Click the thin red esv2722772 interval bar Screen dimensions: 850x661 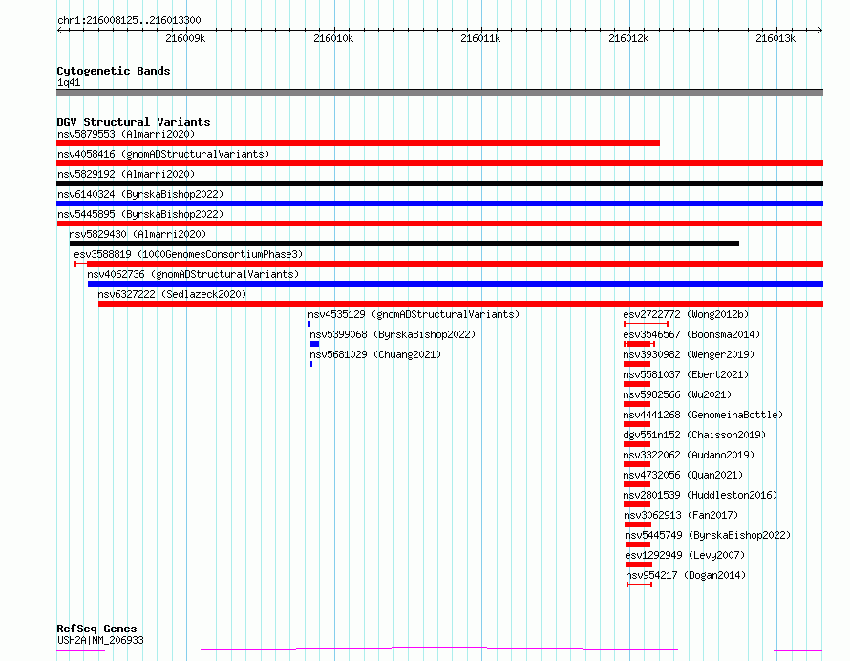pyautogui.click(x=647, y=324)
